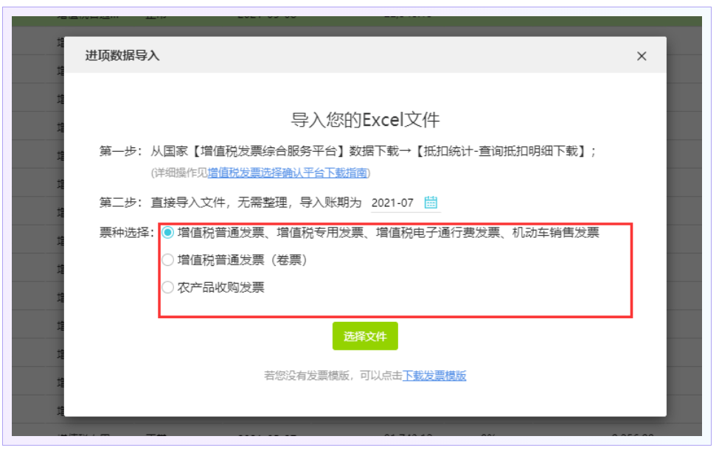Screen dimensions: 719x453
Task: Close the 进项数据导入 dialog
Action: [x=641, y=56]
